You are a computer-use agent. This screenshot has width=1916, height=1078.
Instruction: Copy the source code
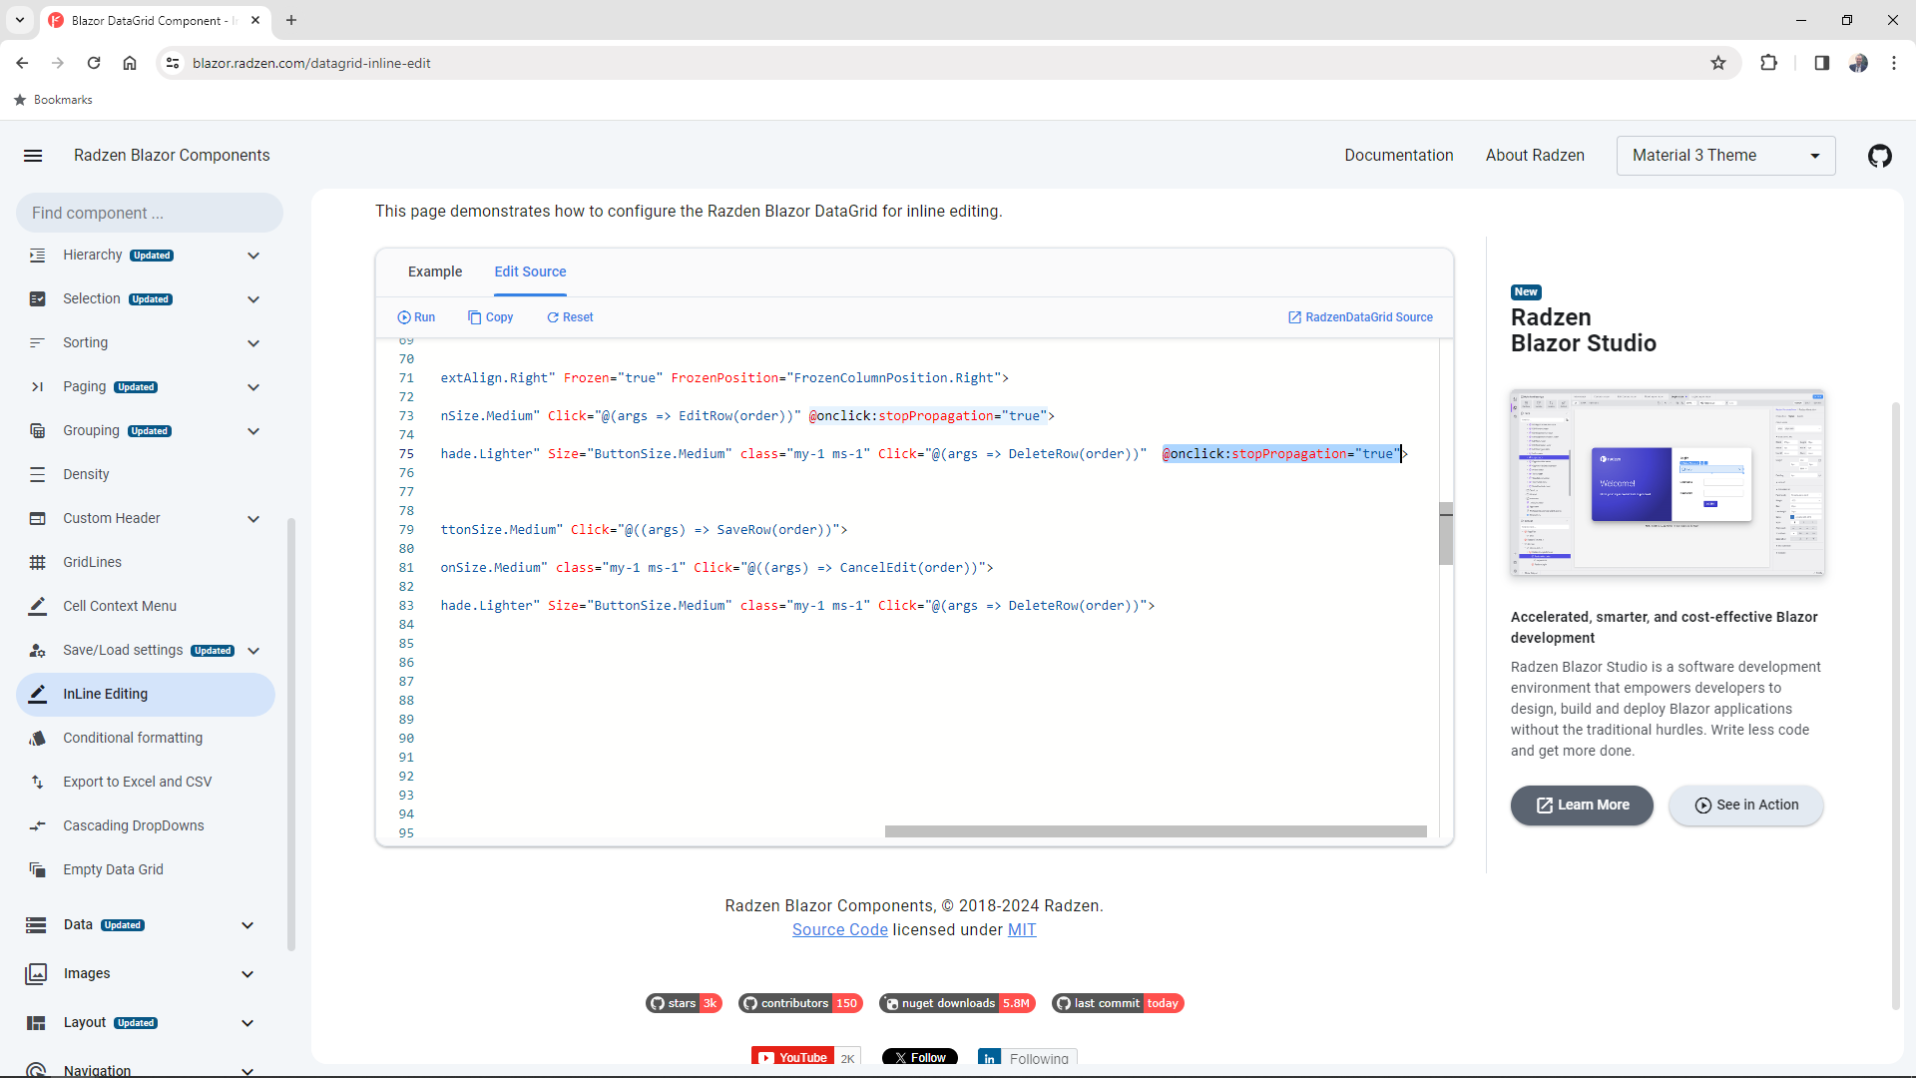coord(490,317)
